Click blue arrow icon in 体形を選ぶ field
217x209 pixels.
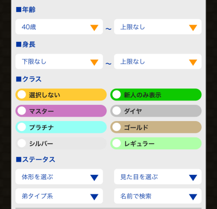[94, 178]
